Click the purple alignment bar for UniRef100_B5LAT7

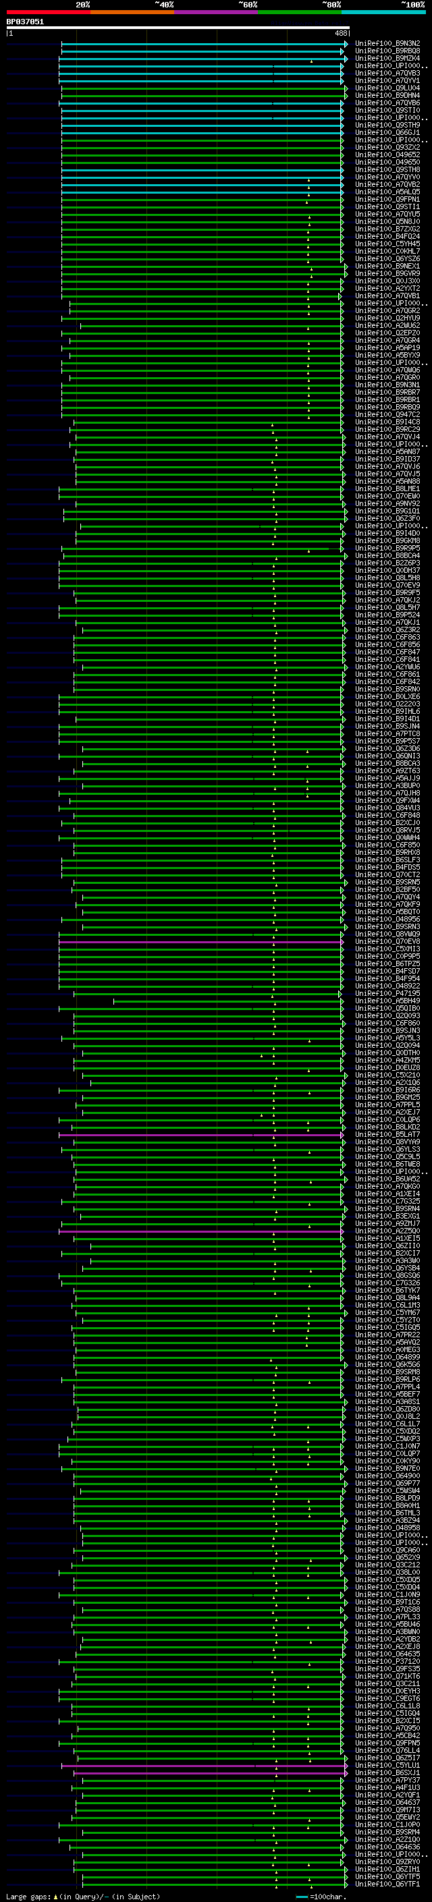[x=201, y=1135]
